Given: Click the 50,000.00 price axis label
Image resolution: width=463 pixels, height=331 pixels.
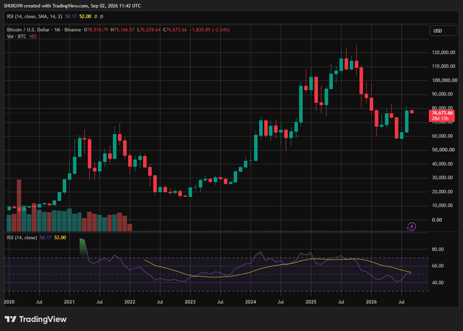Looking at the screenshot, I should coord(443,150).
